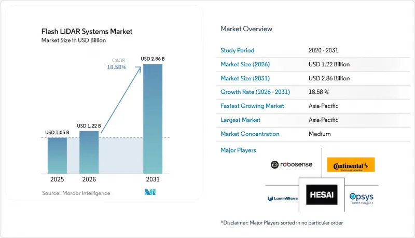The image size is (415, 238).
Task: Click the 'Medium' concentration value
Action: pos(320,134)
